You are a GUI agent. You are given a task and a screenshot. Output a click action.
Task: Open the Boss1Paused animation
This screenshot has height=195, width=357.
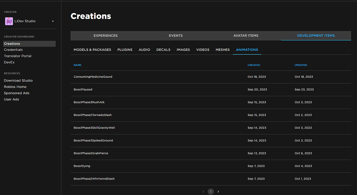211,89
